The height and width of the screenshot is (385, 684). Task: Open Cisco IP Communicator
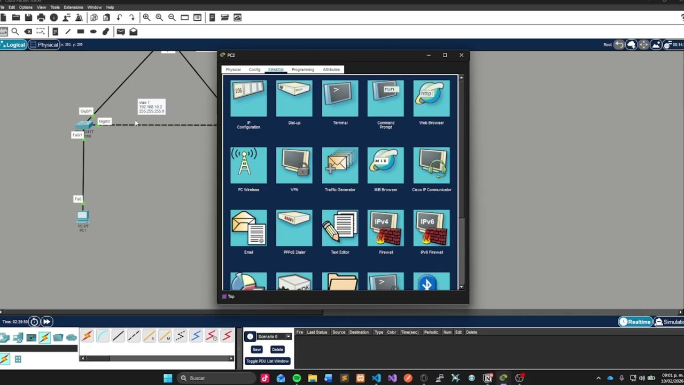(431, 165)
